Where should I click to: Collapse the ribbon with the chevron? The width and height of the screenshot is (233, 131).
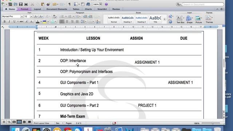coord(217,9)
